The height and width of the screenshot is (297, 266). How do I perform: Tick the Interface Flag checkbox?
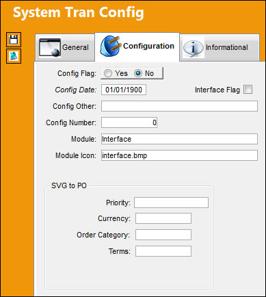pos(248,90)
